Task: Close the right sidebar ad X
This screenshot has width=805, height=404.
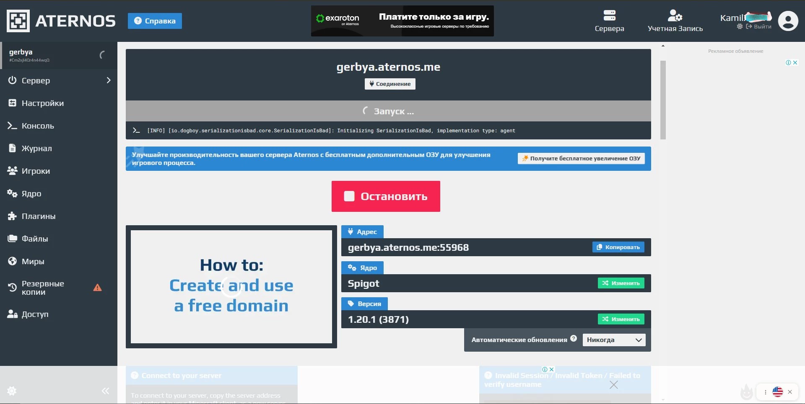Action: [795, 62]
